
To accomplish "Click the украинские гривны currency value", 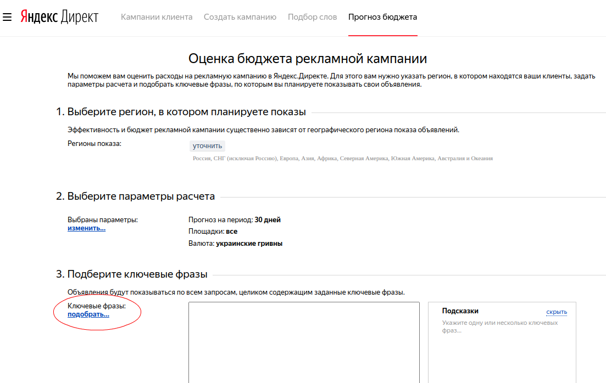I will point(249,243).
